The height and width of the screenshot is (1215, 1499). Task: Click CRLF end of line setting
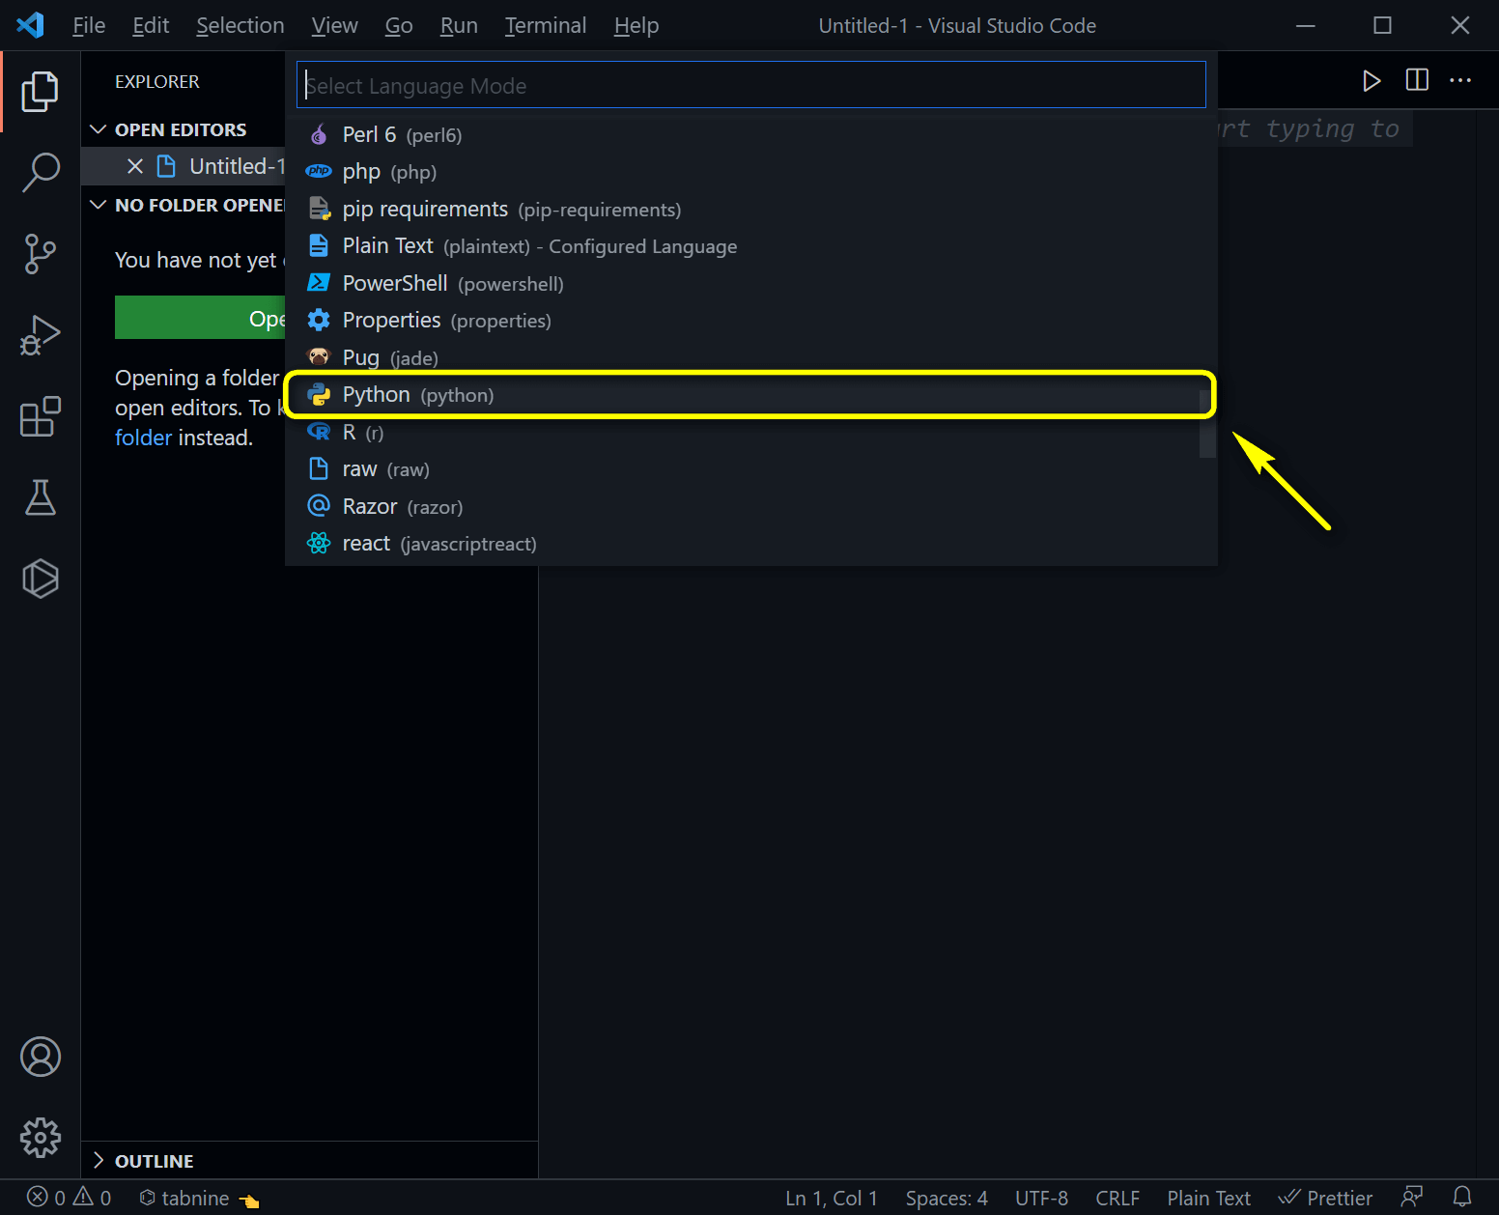pos(1117,1198)
